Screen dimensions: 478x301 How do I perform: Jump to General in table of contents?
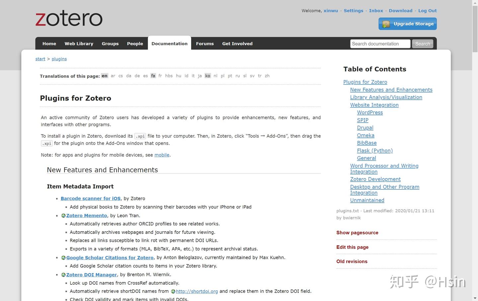(x=366, y=158)
